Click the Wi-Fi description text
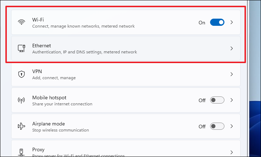The image size is (261, 157). (83, 26)
